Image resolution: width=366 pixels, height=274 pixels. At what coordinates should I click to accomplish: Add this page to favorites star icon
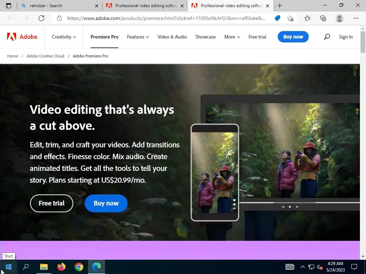point(290,18)
